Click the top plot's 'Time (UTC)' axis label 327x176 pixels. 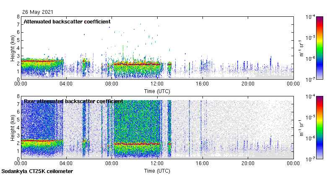tap(157, 91)
